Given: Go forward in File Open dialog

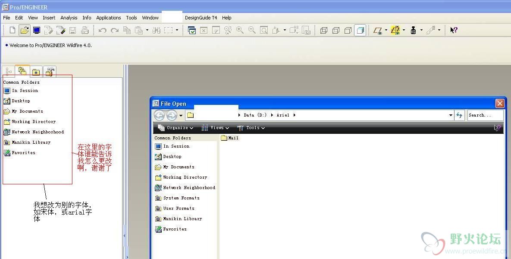Looking at the screenshot, I should 172,115.
